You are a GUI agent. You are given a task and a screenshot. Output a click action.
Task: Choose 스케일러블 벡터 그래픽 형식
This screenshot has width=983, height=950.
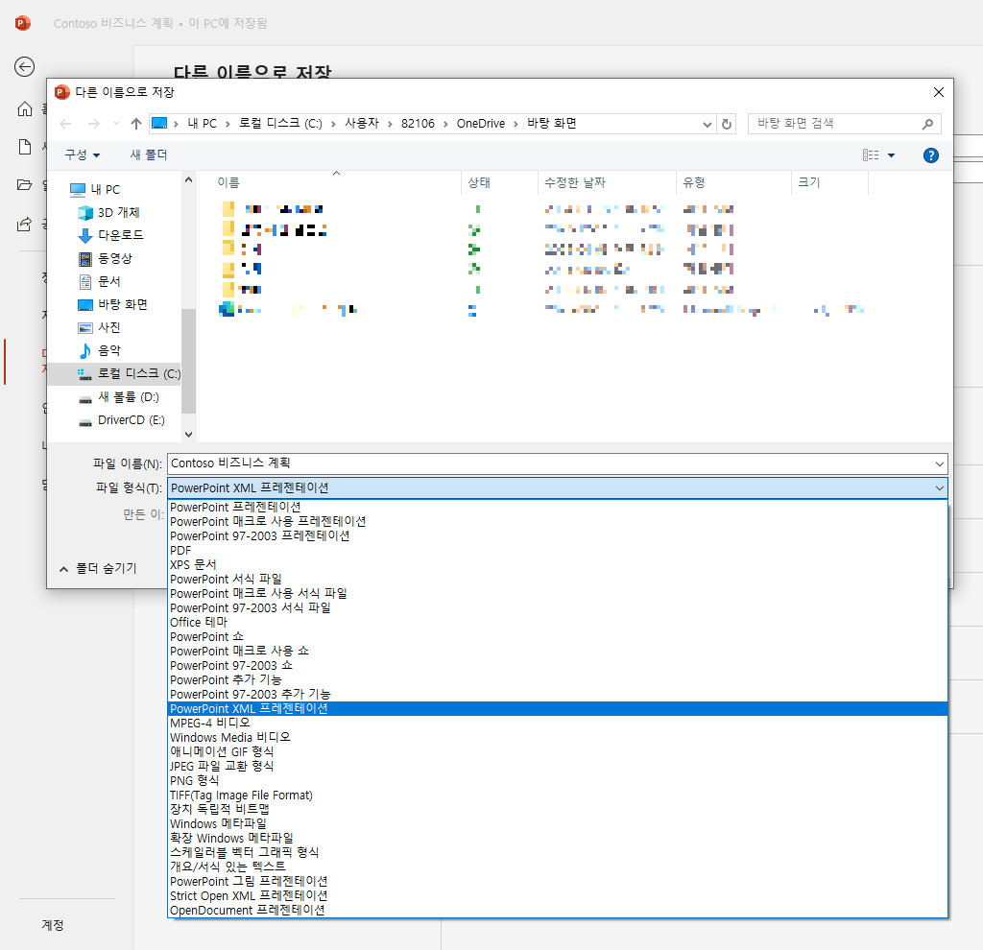(x=558, y=852)
